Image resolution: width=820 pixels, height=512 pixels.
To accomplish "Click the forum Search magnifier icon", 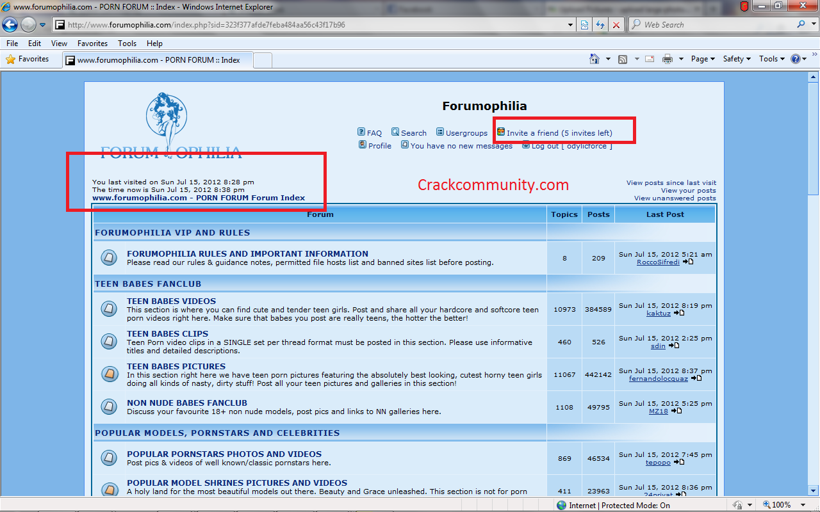I will (396, 132).
